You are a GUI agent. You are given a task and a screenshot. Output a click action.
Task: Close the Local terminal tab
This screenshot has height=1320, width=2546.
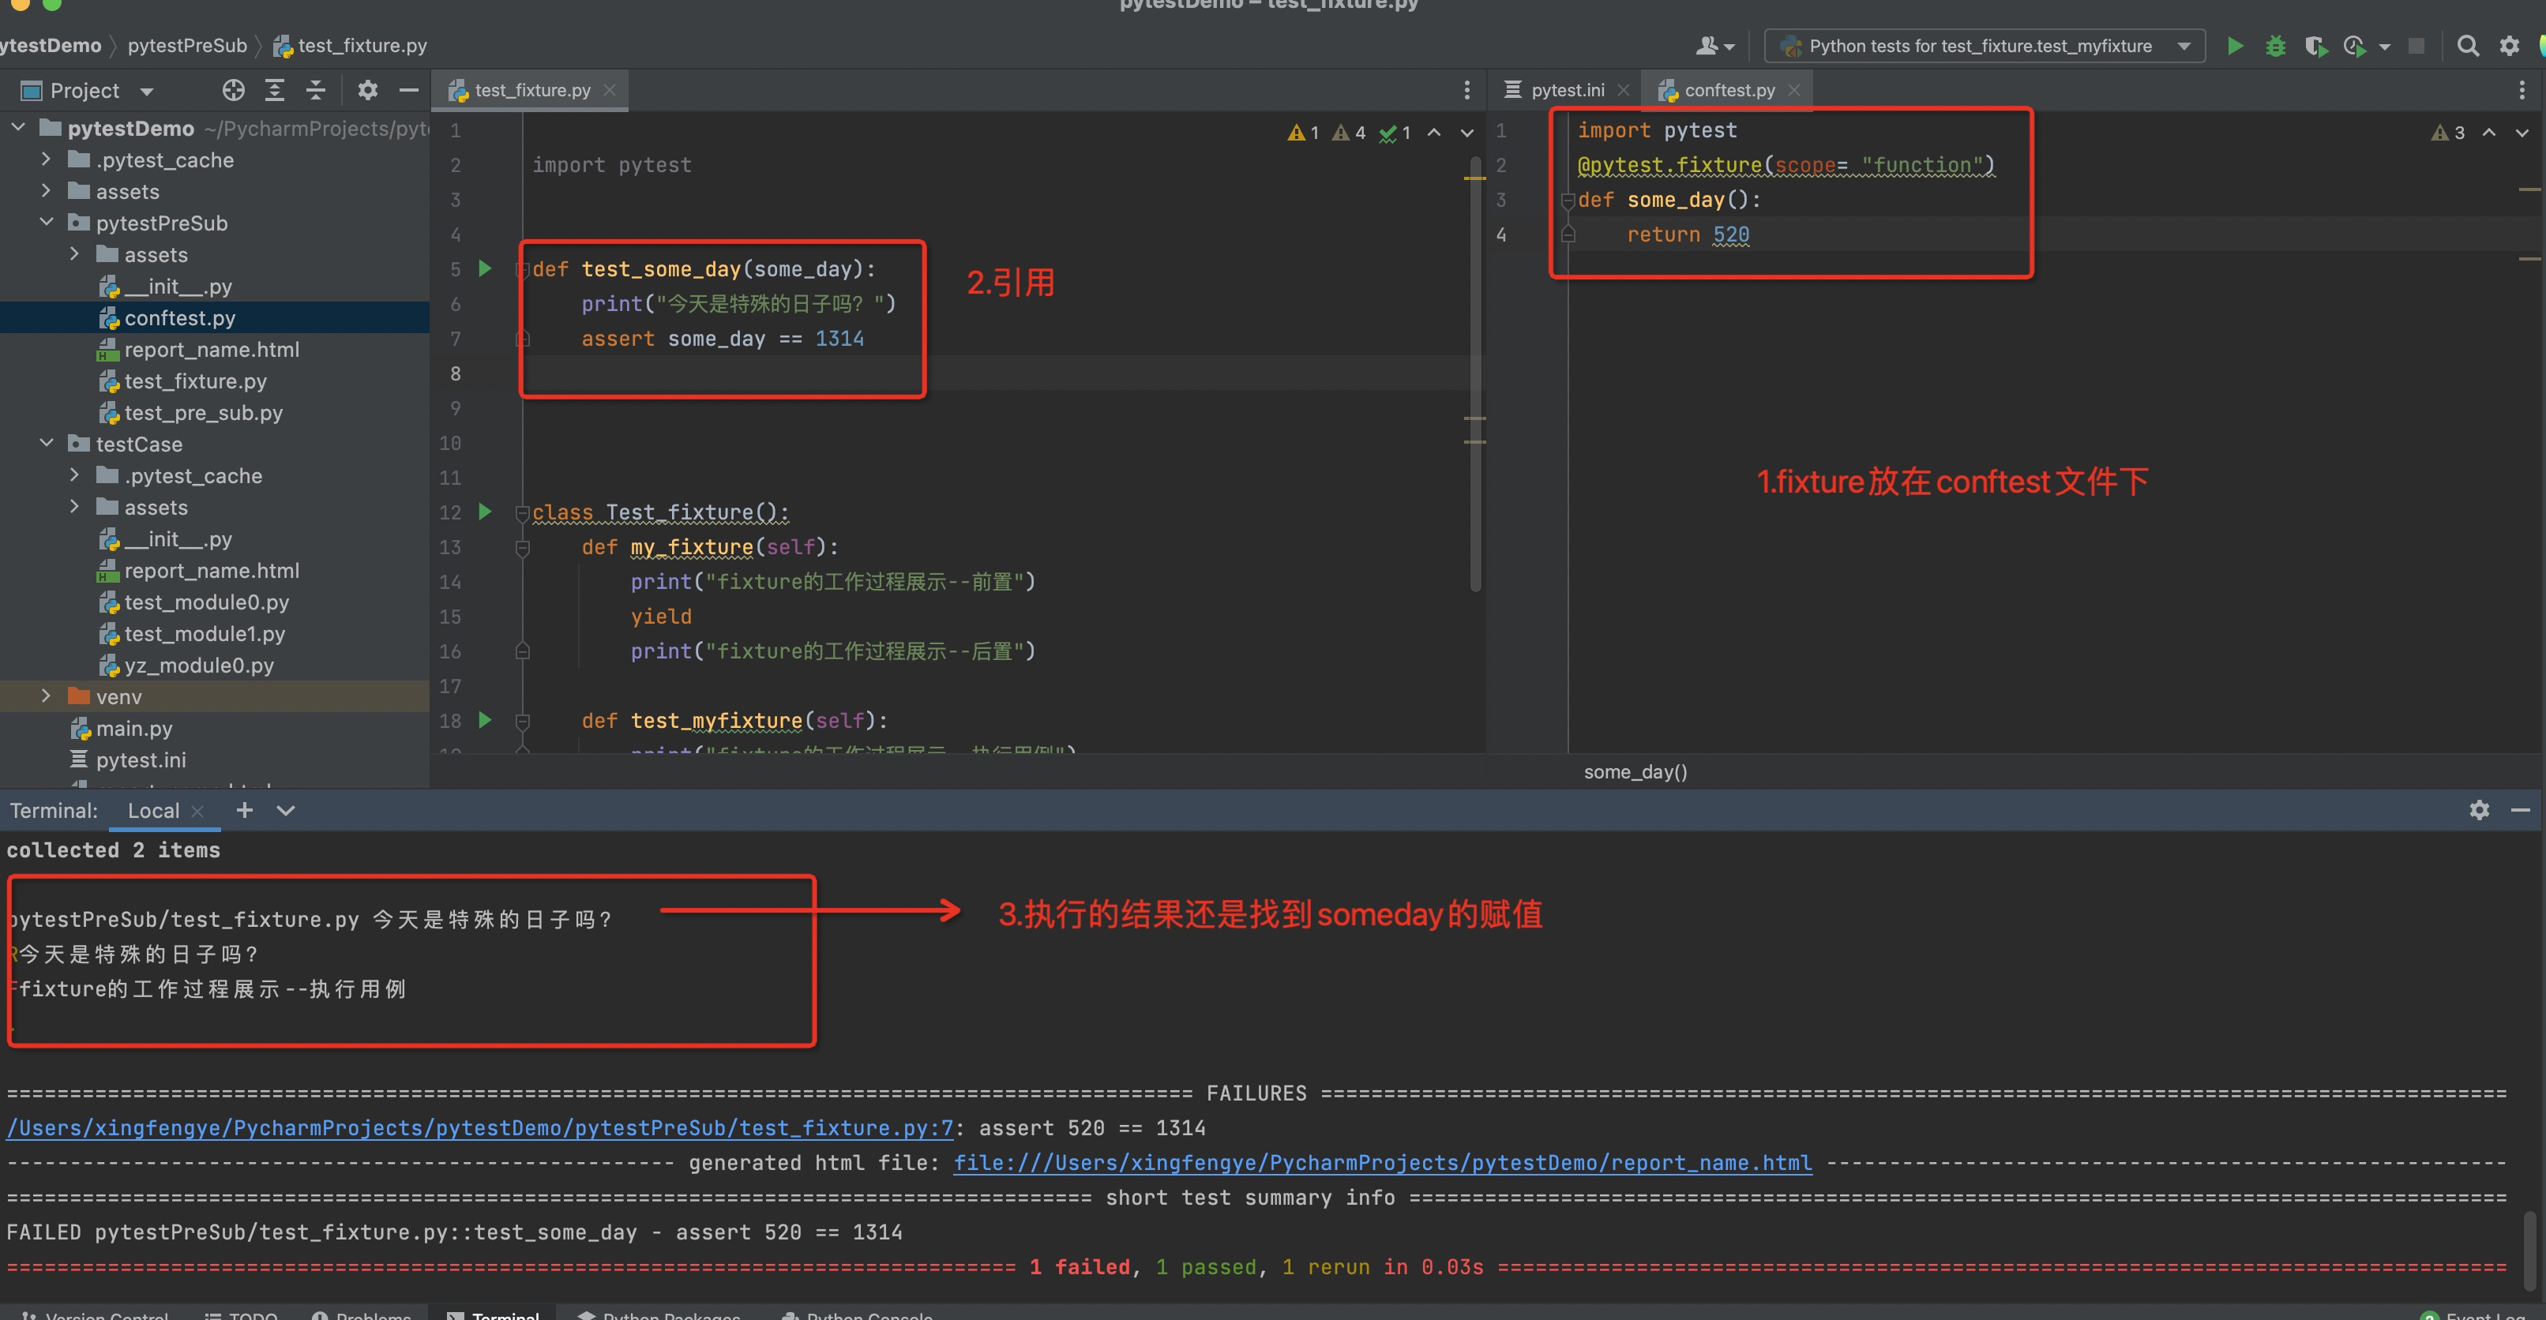tap(197, 811)
